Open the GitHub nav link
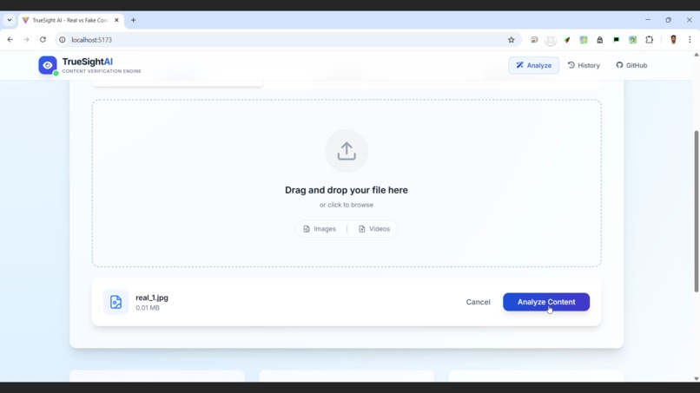700x393 pixels. (x=631, y=65)
